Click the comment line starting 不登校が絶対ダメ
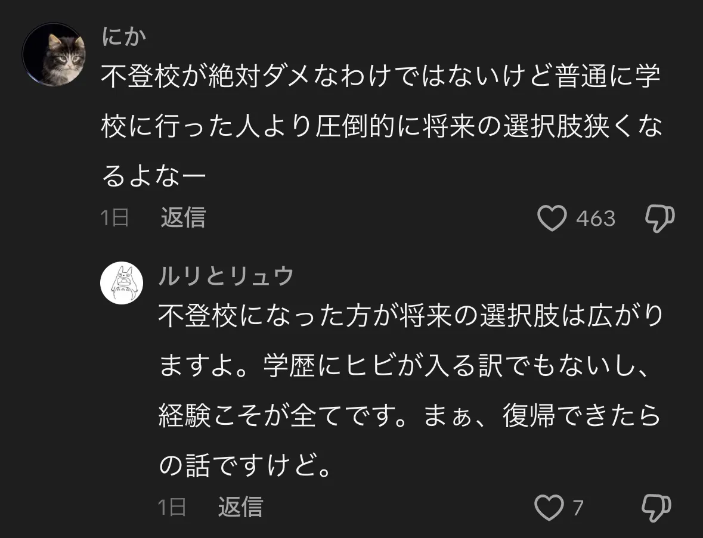The image size is (703, 538). click(380, 76)
